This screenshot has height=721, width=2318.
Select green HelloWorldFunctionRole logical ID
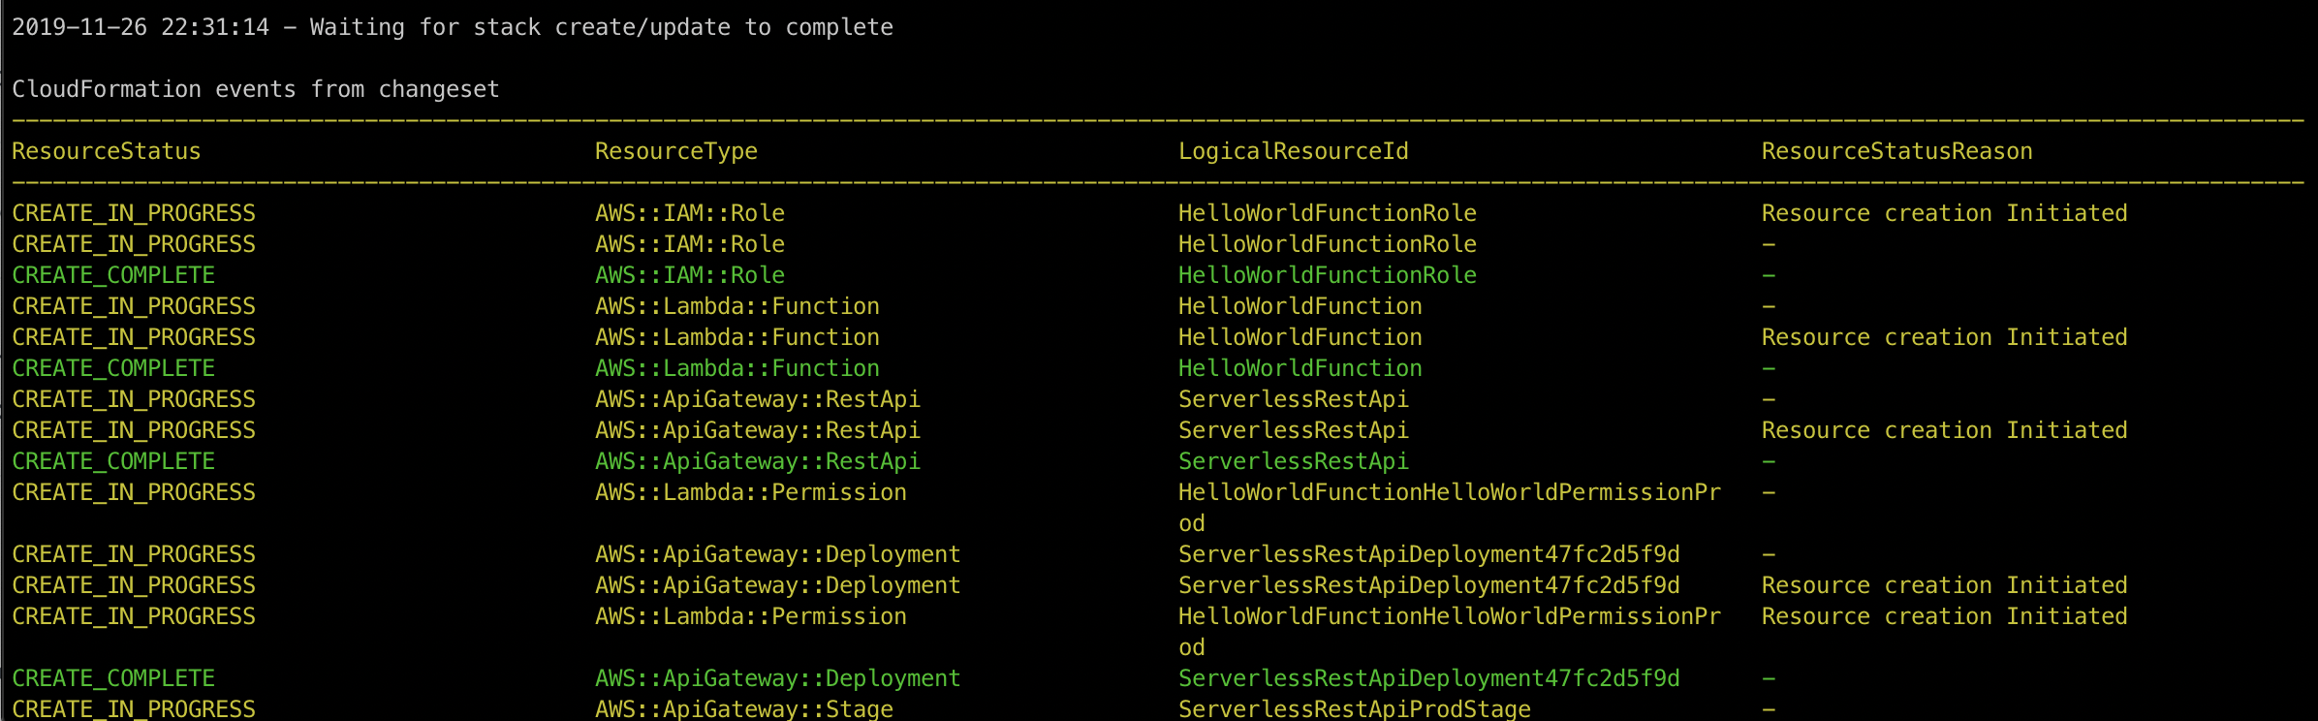click(x=1327, y=275)
